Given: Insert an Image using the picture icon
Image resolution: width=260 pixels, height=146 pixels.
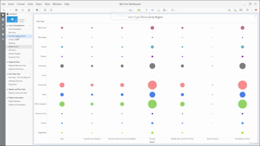Looking at the screenshot, I should 152,10.
